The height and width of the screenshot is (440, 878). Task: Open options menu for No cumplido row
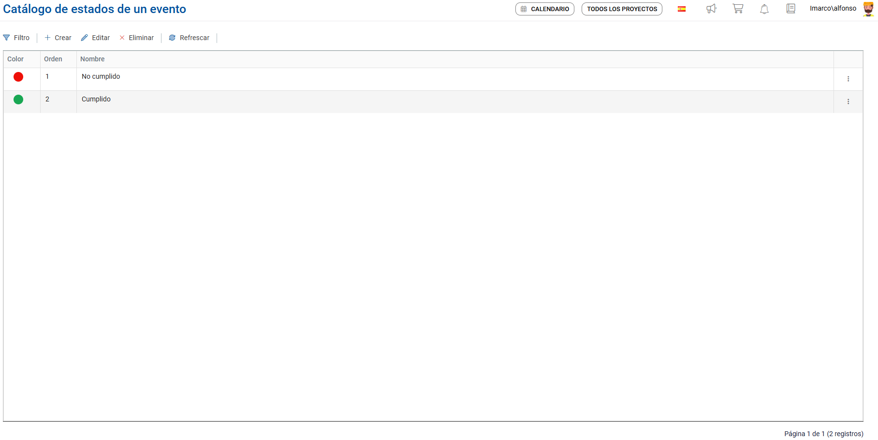click(848, 79)
